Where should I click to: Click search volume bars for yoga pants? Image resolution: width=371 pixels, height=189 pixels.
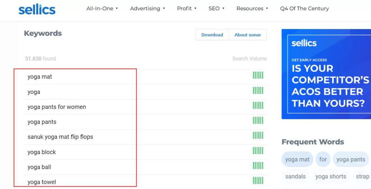258,120
